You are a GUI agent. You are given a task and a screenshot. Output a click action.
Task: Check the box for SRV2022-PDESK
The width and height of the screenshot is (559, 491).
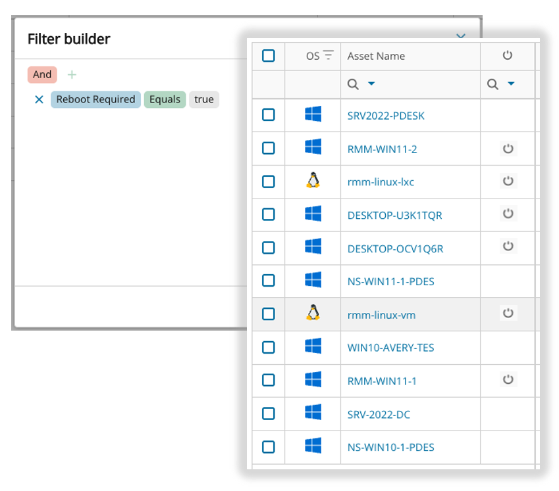(x=268, y=115)
